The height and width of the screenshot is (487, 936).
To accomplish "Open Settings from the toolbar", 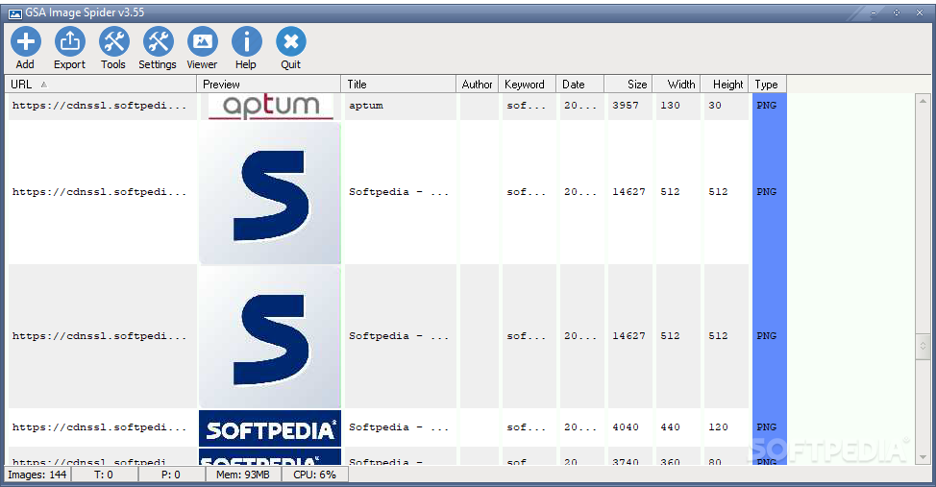I will coord(158,48).
